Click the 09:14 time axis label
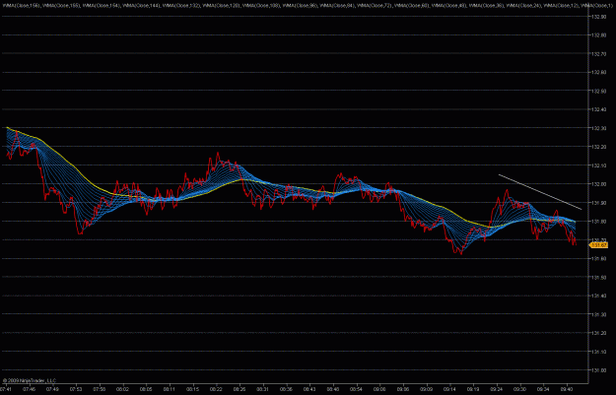The image size is (616, 395). pos(450,389)
